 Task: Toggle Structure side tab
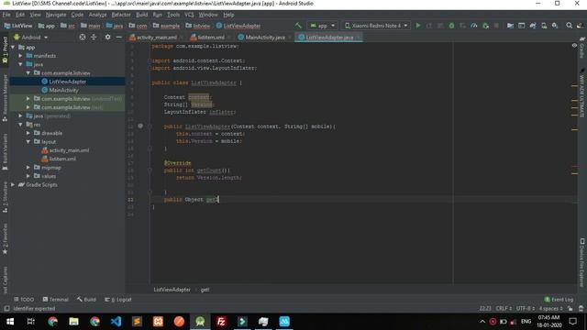point(5,198)
